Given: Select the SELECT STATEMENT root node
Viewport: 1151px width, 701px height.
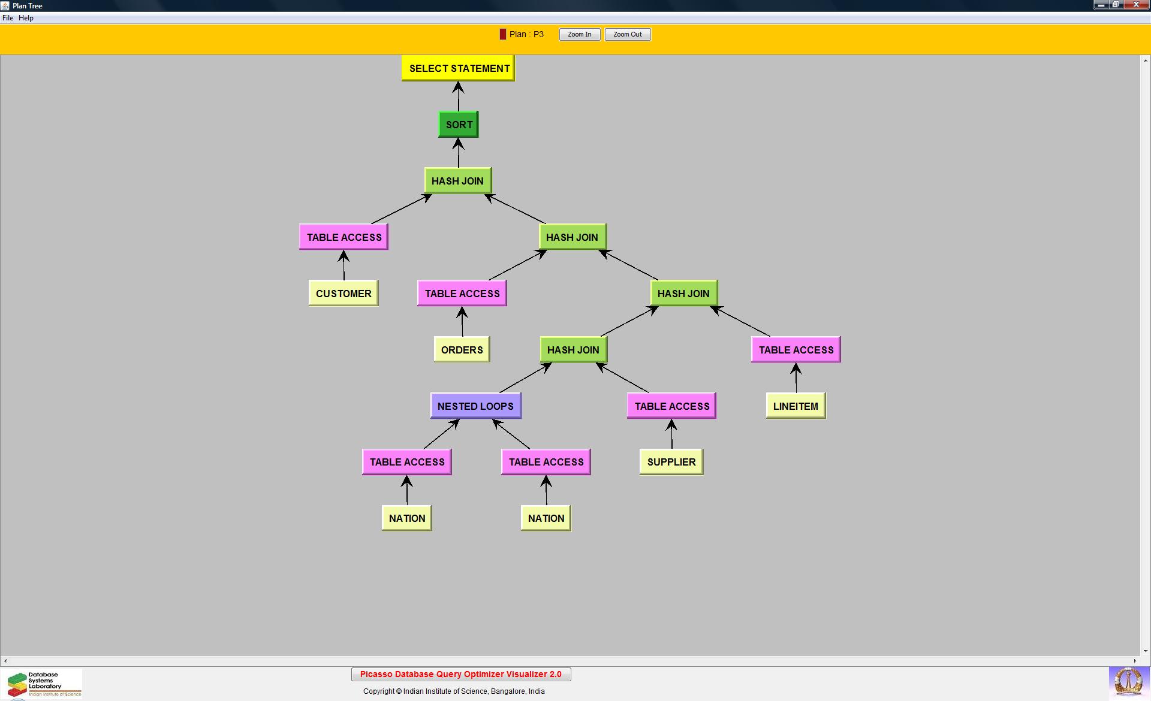Looking at the screenshot, I should coord(459,68).
